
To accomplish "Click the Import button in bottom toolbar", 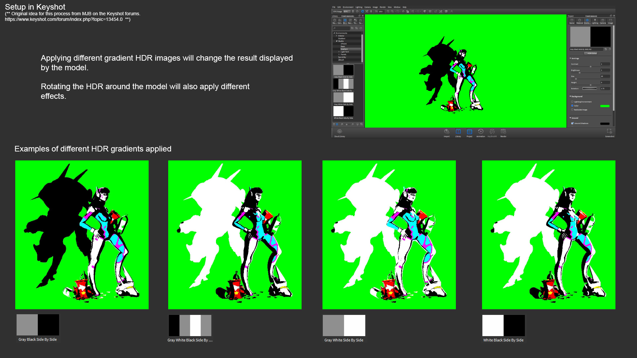I will click(447, 133).
